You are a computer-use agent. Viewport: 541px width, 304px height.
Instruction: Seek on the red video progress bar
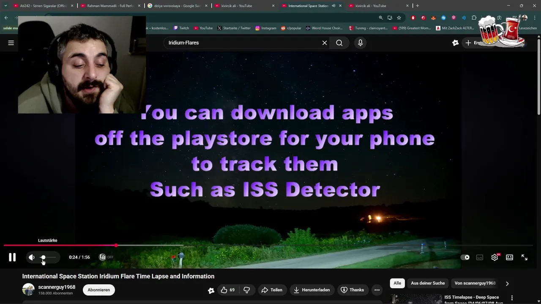click(x=268, y=245)
